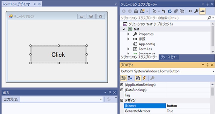The height and width of the screenshot is (114, 215).
Task: Switch to the ソリューション エクスプローラー bottom tab
Action: [139, 57]
